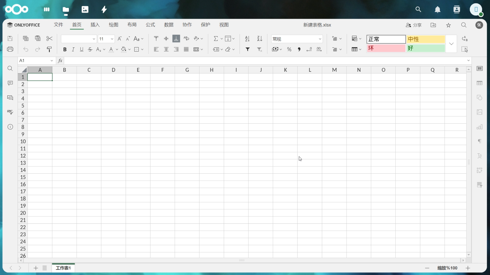This screenshot has width=490, height=275.
Task: Open Nextcloud Files app icon
Action: coord(66,10)
